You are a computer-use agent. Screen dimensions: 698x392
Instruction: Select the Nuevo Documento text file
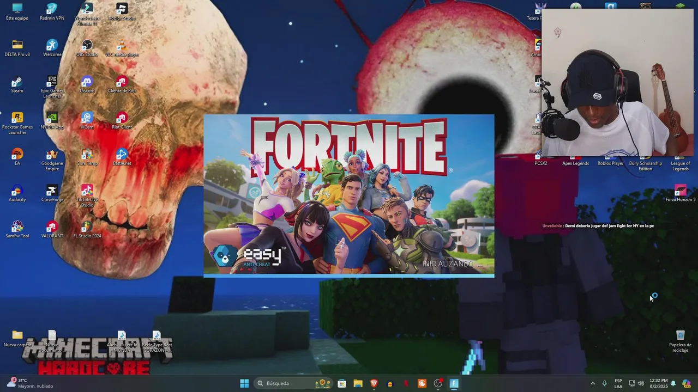(x=52, y=341)
